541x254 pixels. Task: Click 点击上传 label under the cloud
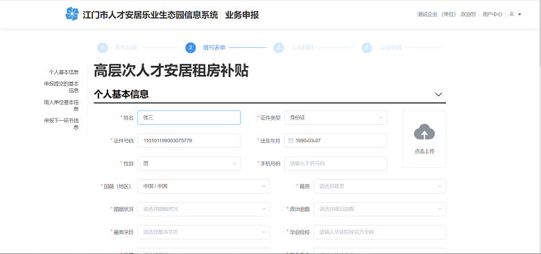click(x=424, y=151)
